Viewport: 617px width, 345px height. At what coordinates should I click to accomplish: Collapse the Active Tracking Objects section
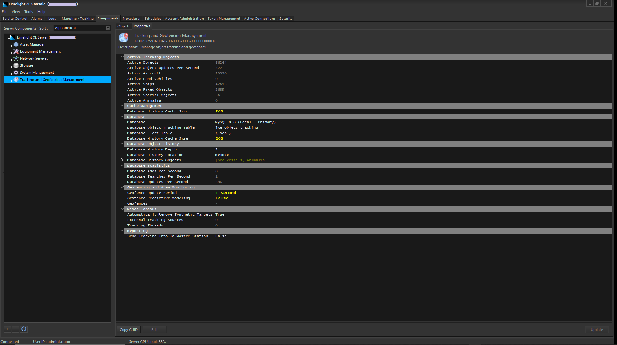tap(122, 57)
